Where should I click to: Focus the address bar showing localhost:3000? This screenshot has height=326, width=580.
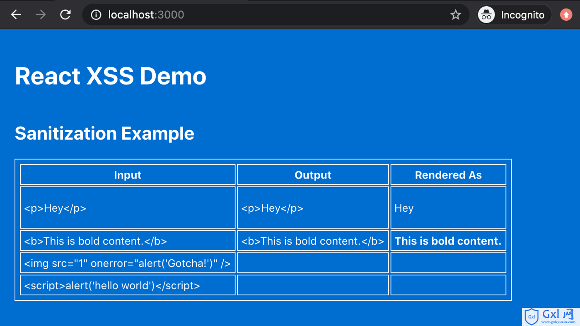pyautogui.click(x=275, y=15)
